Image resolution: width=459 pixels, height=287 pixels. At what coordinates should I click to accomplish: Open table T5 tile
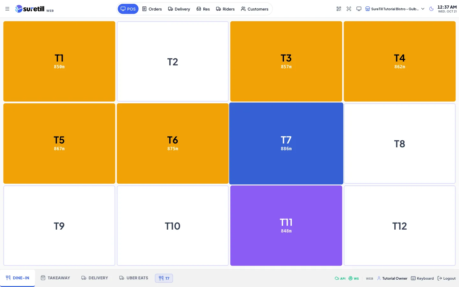pyautogui.click(x=59, y=143)
